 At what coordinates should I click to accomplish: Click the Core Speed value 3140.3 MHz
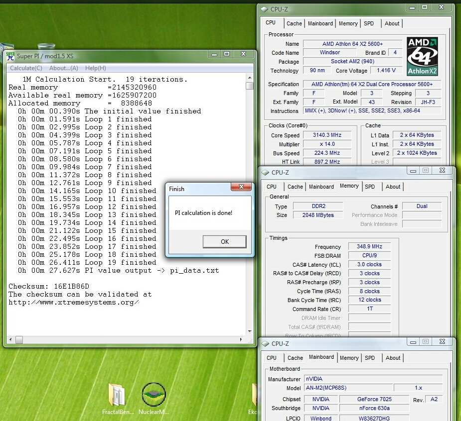pyautogui.click(x=327, y=135)
